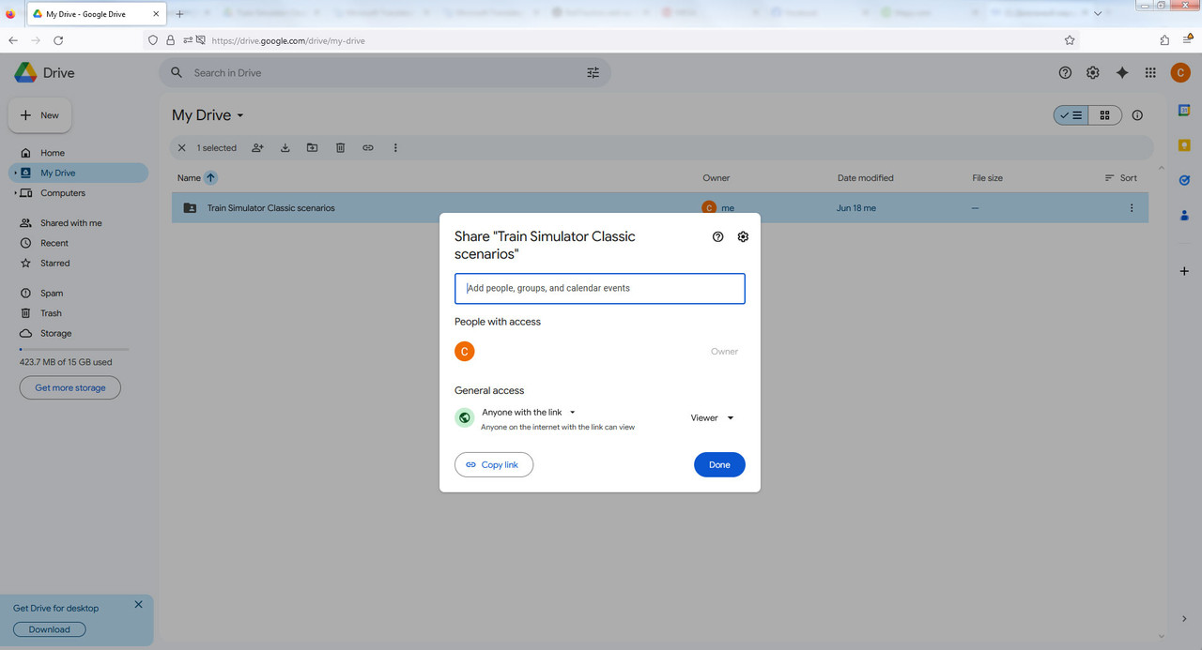Image resolution: width=1202 pixels, height=650 pixels.
Task: Open the Anyone with the link dropdown
Action: (x=529, y=412)
